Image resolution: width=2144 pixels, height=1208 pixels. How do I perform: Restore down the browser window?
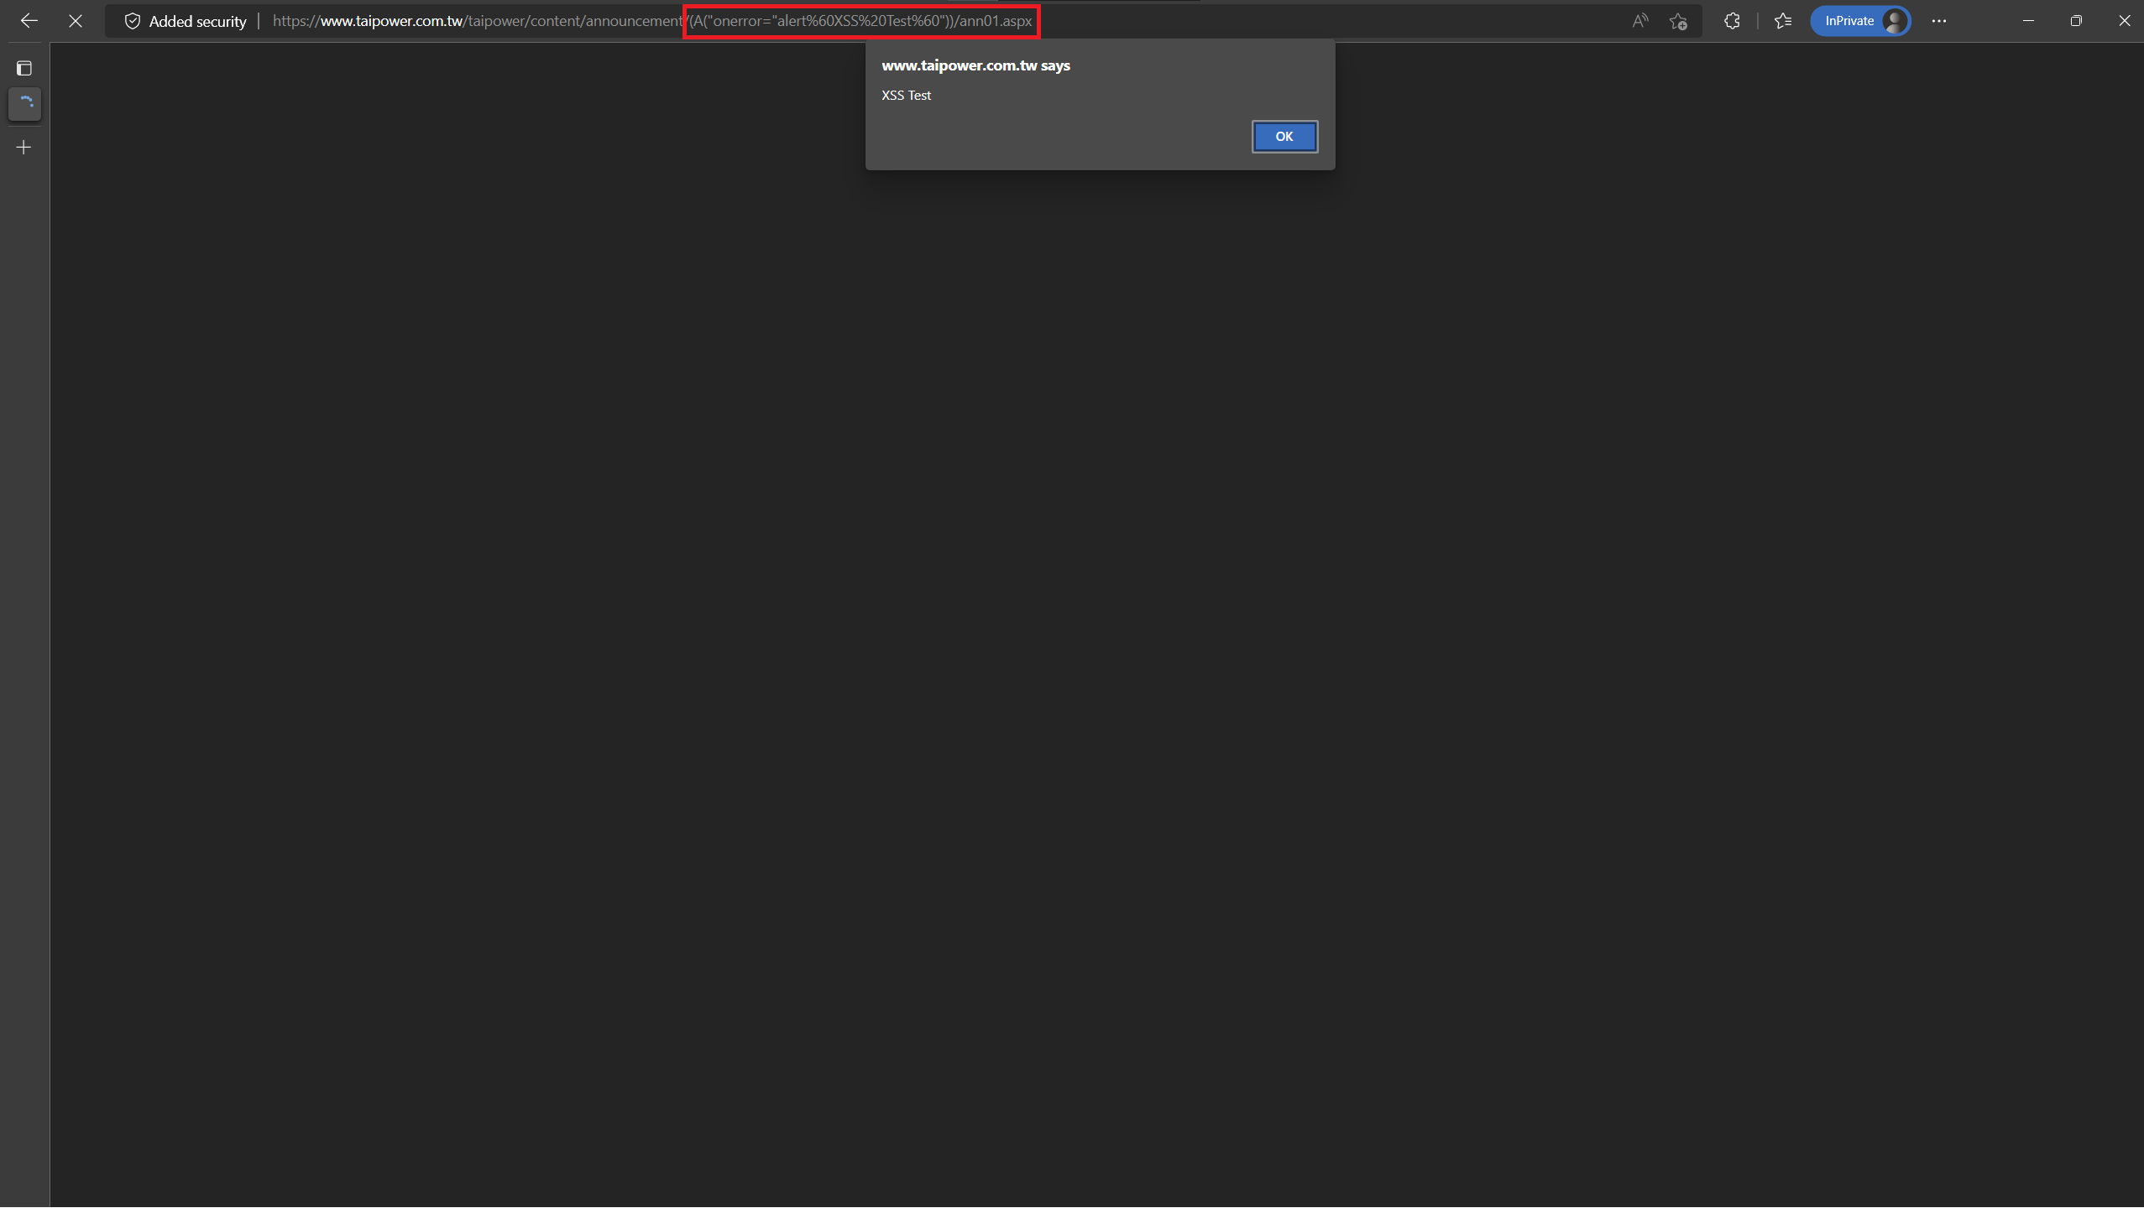[2076, 21]
